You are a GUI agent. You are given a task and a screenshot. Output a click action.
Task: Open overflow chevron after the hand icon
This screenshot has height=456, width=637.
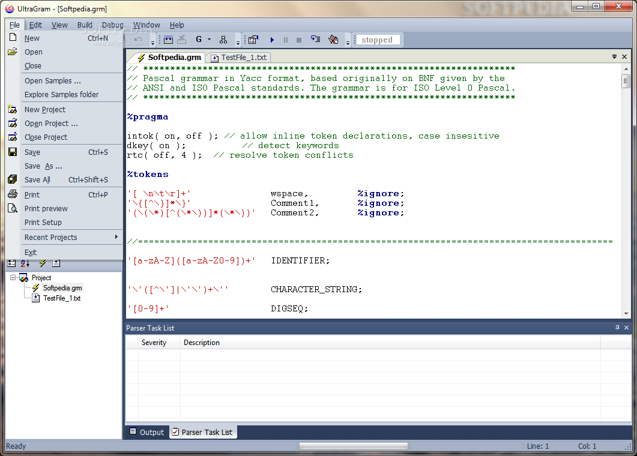click(x=348, y=42)
